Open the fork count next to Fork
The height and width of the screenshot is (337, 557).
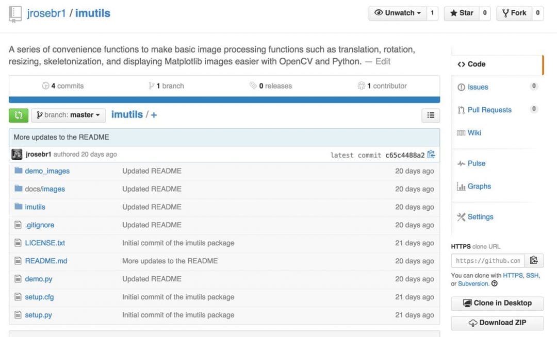pyautogui.click(x=537, y=13)
